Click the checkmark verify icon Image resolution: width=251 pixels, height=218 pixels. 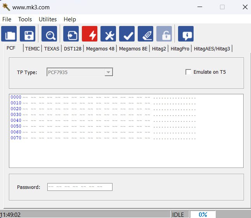pos(127,34)
